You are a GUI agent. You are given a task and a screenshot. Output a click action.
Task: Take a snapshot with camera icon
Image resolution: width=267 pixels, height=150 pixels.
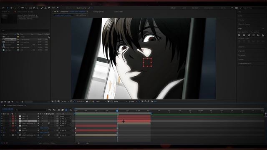[87, 102]
